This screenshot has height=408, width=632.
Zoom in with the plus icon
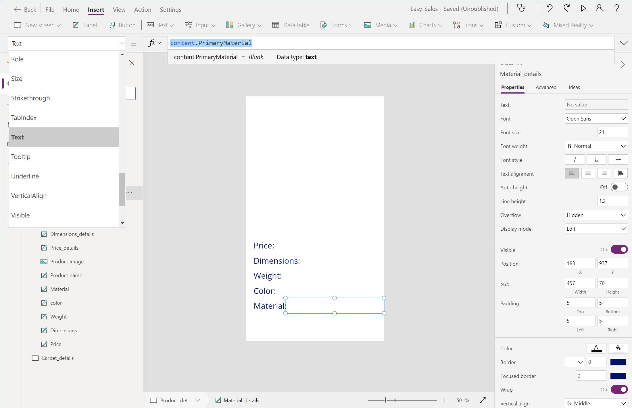click(x=445, y=400)
